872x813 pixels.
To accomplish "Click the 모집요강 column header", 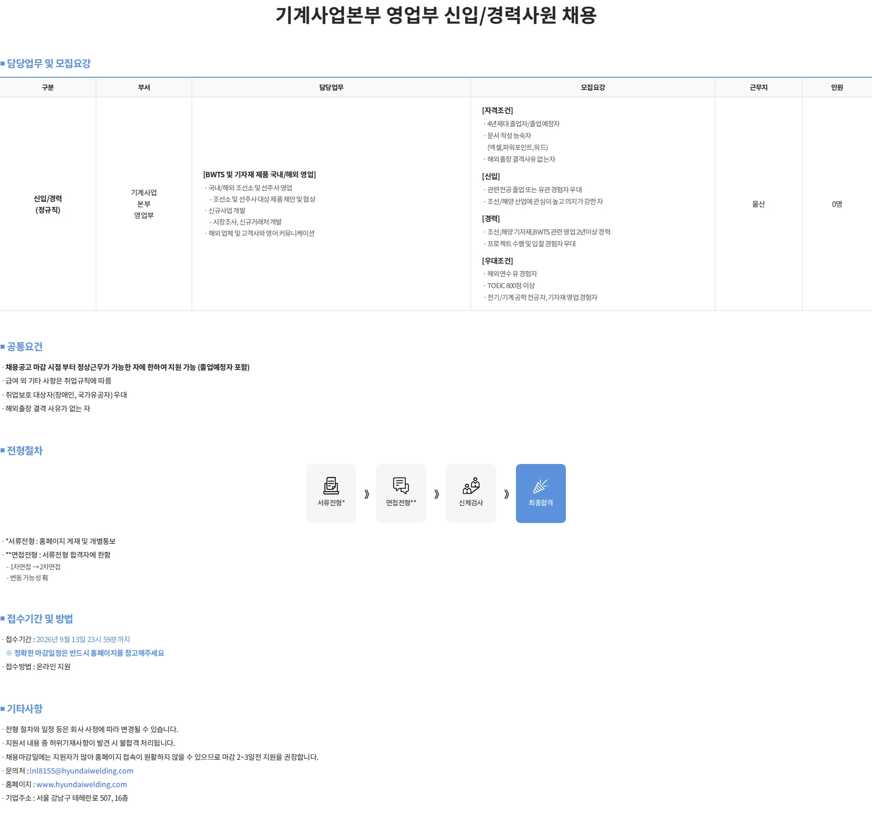I will pos(593,87).
